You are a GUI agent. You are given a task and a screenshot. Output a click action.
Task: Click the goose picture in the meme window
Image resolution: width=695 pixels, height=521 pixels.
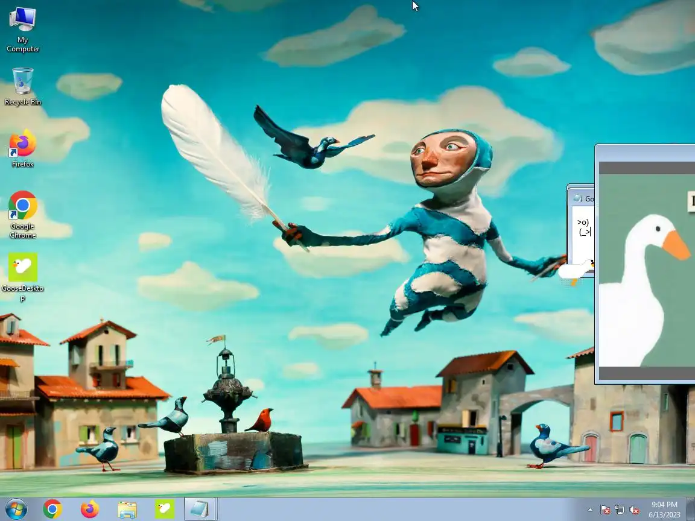647,270
